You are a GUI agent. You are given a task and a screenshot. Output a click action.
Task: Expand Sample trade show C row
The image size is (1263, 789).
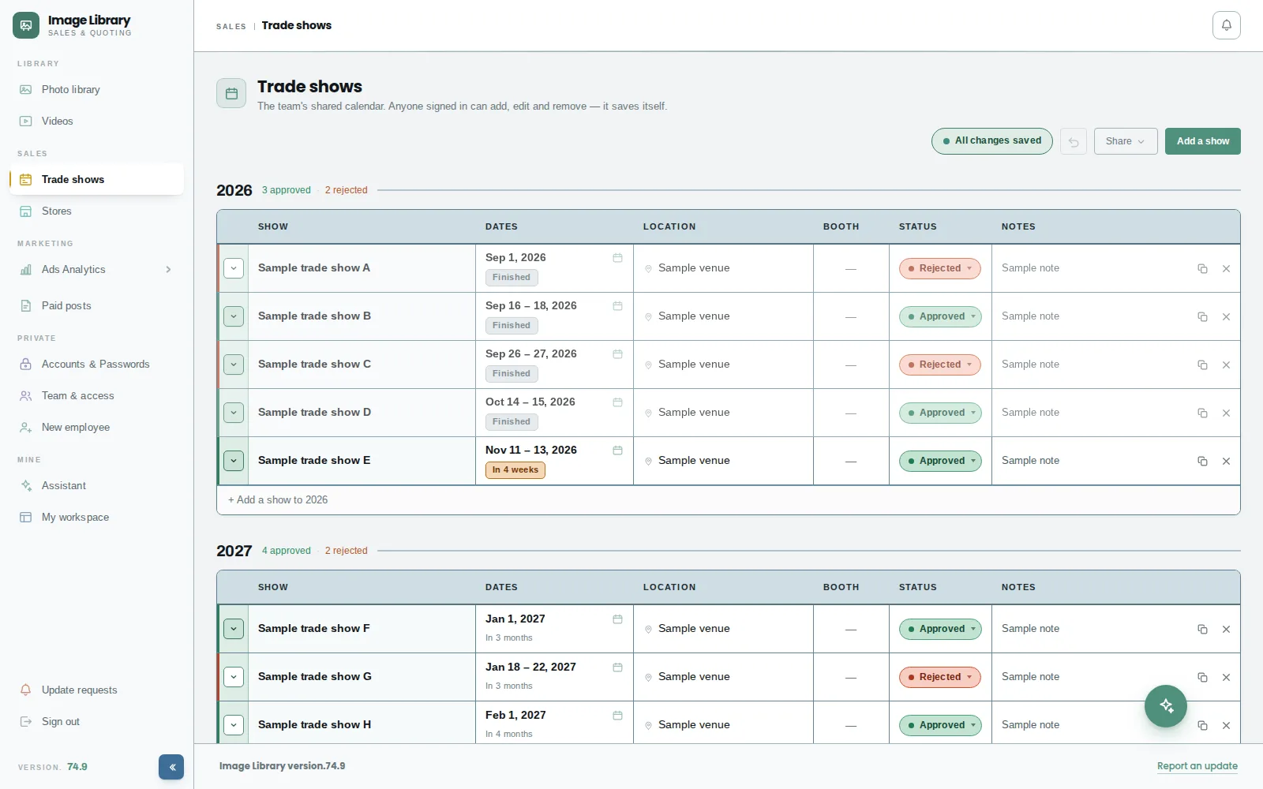(234, 365)
